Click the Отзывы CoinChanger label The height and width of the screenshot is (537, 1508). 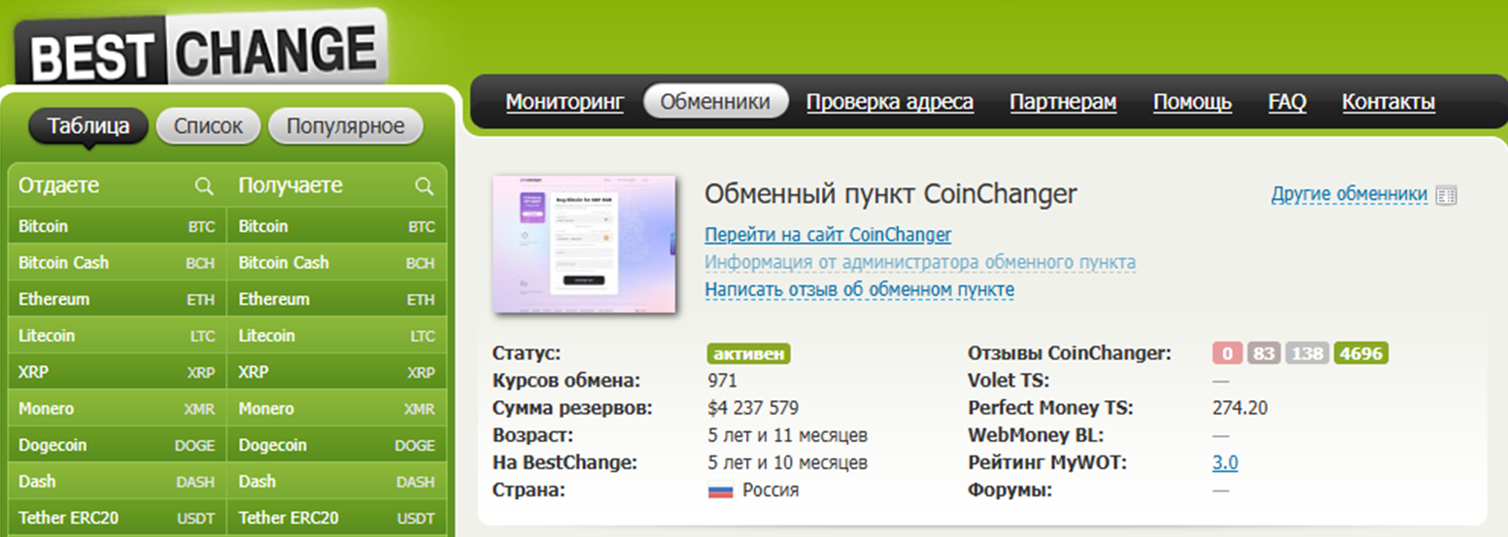tap(1070, 353)
